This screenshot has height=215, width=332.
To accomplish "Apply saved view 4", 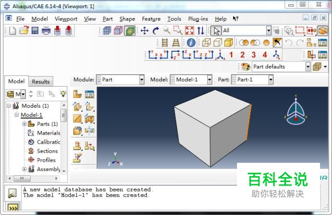I will (265, 55).
